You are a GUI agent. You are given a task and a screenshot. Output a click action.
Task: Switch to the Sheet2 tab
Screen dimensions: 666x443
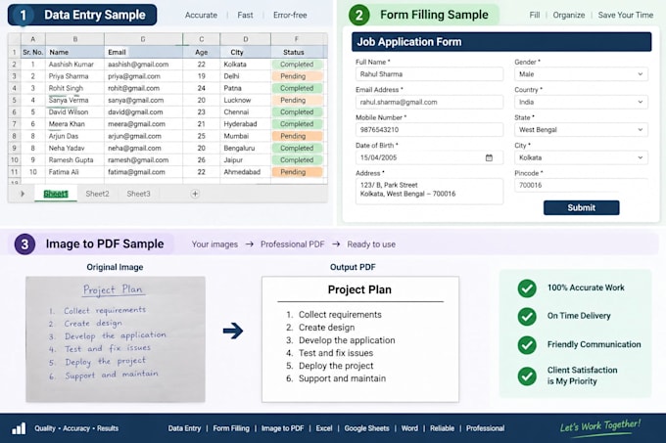coord(97,194)
